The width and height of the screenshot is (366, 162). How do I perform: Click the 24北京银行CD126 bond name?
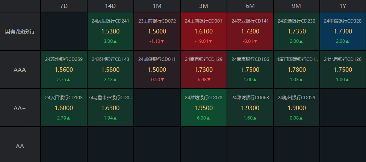point(343,59)
